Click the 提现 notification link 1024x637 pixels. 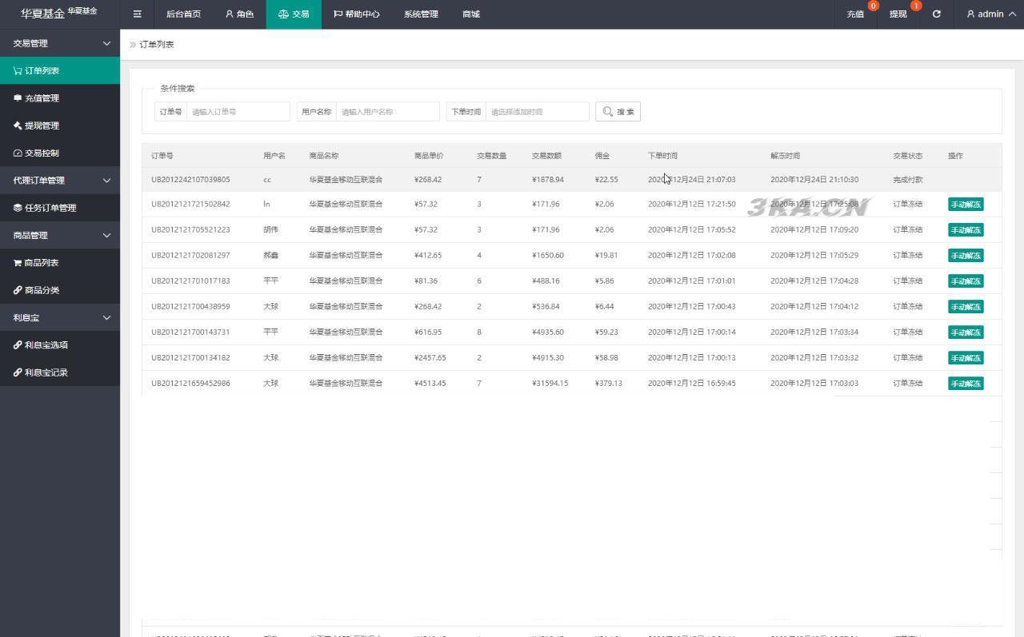point(898,14)
